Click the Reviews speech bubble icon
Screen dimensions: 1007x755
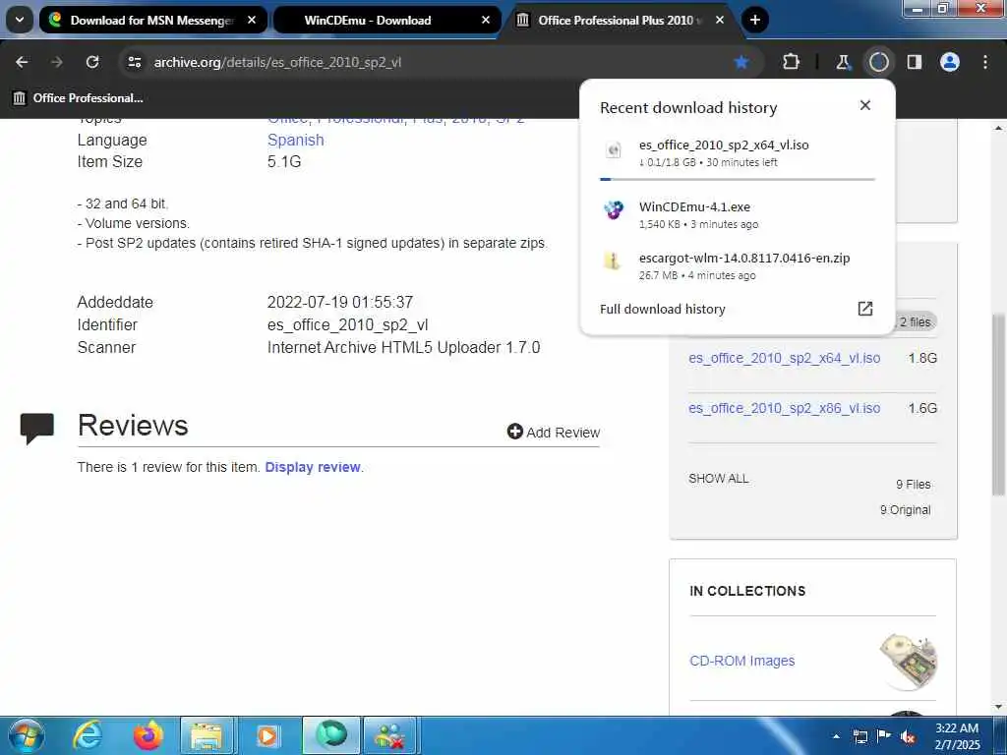pos(37,429)
